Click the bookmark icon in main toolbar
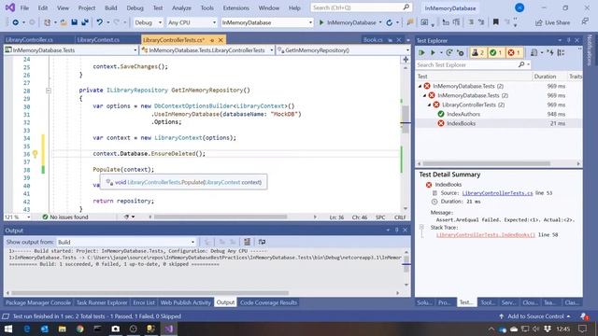Viewport: 598px width, 336px height. pyautogui.click(x=496, y=22)
